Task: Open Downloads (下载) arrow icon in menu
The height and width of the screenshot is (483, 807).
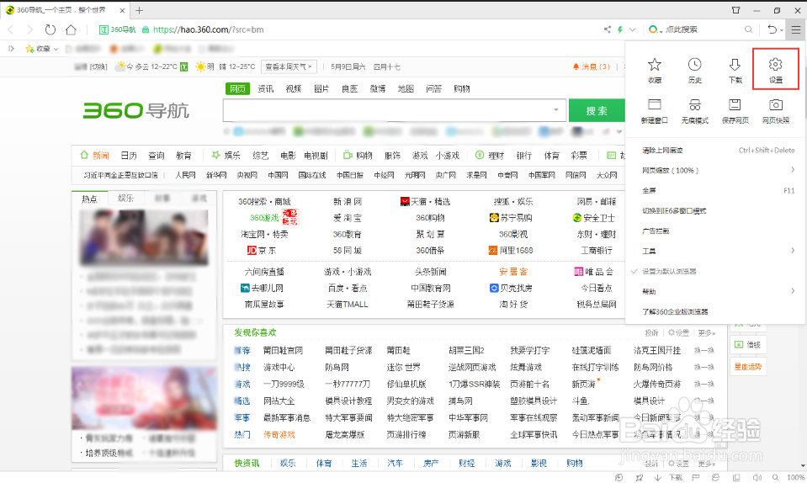Action: click(735, 70)
